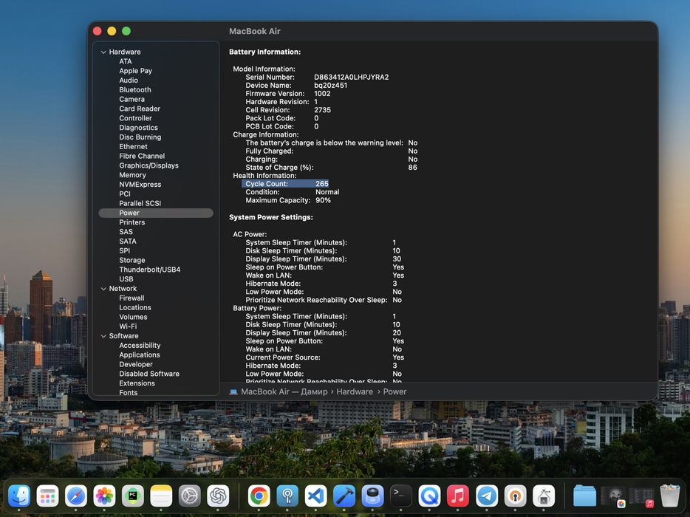The width and height of the screenshot is (690, 517).
Task: Open the blue folder stack in dock
Action: tap(584, 496)
